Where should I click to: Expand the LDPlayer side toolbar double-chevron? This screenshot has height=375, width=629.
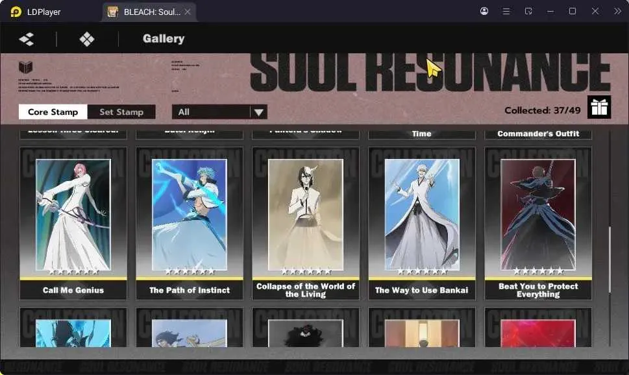[617, 11]
